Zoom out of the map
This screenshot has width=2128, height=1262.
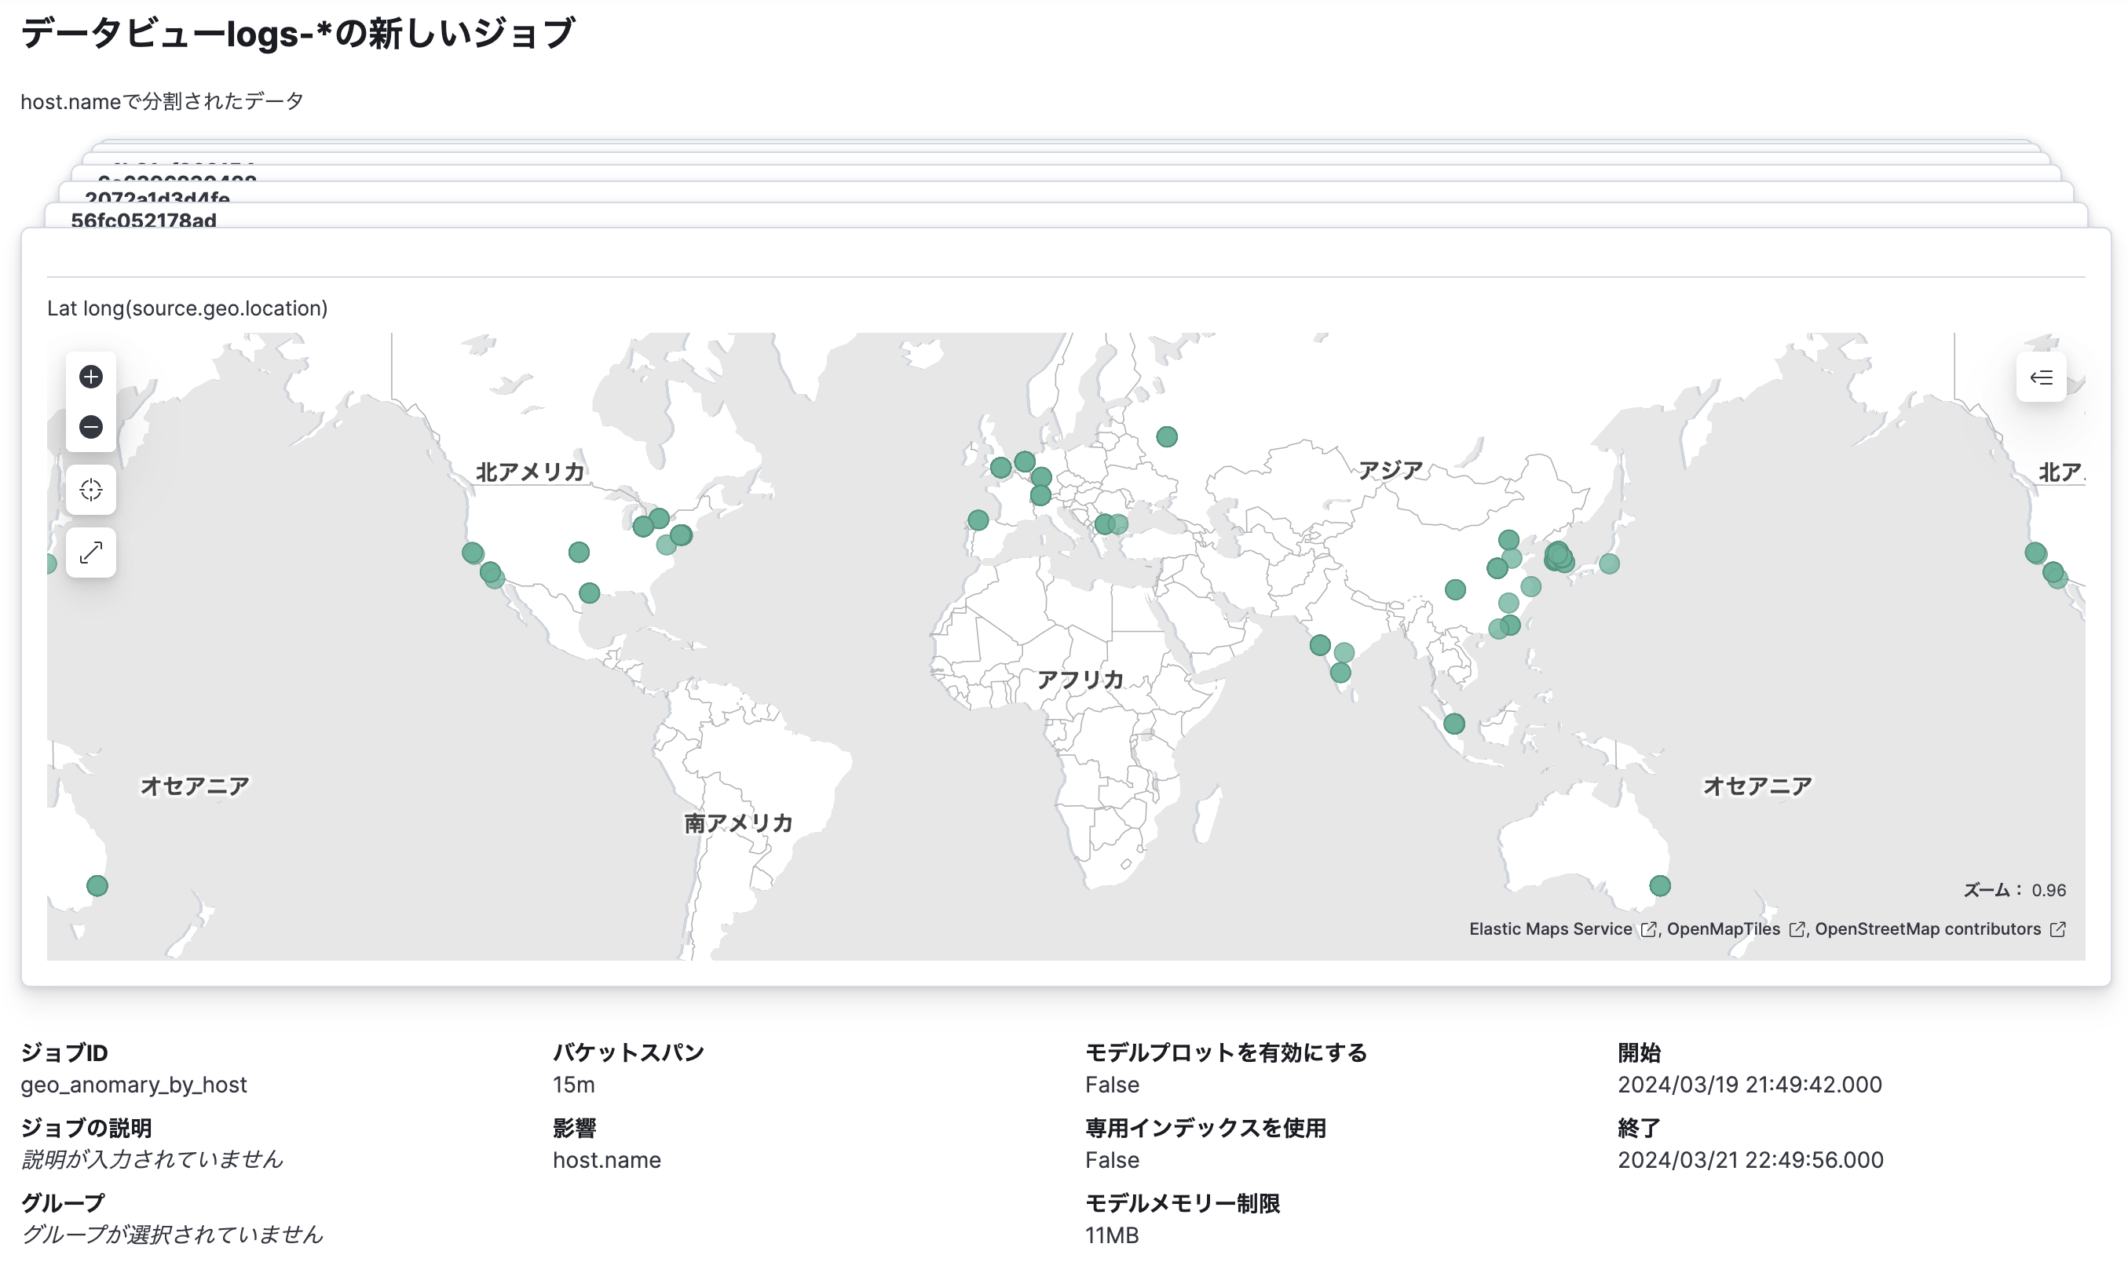pos(91,427)
